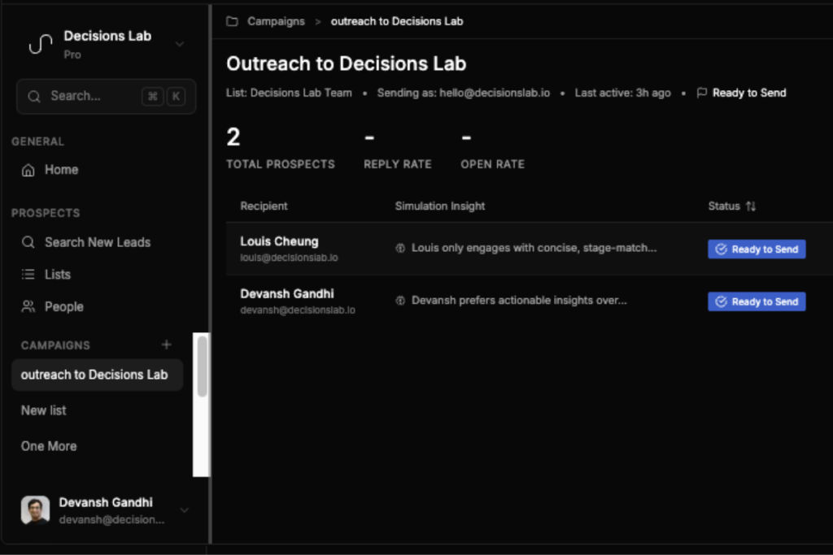Click Ready to Send button for Louis Cheung
The width and height of the screenshot is (833, 555).
click(x=757, y=249)
